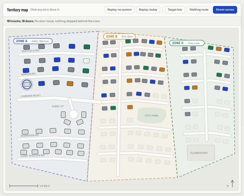Click the Bardin Rd street label
The width and height of the screenshot is (244, 196).
pyautogui.click(x=28, y=74)
